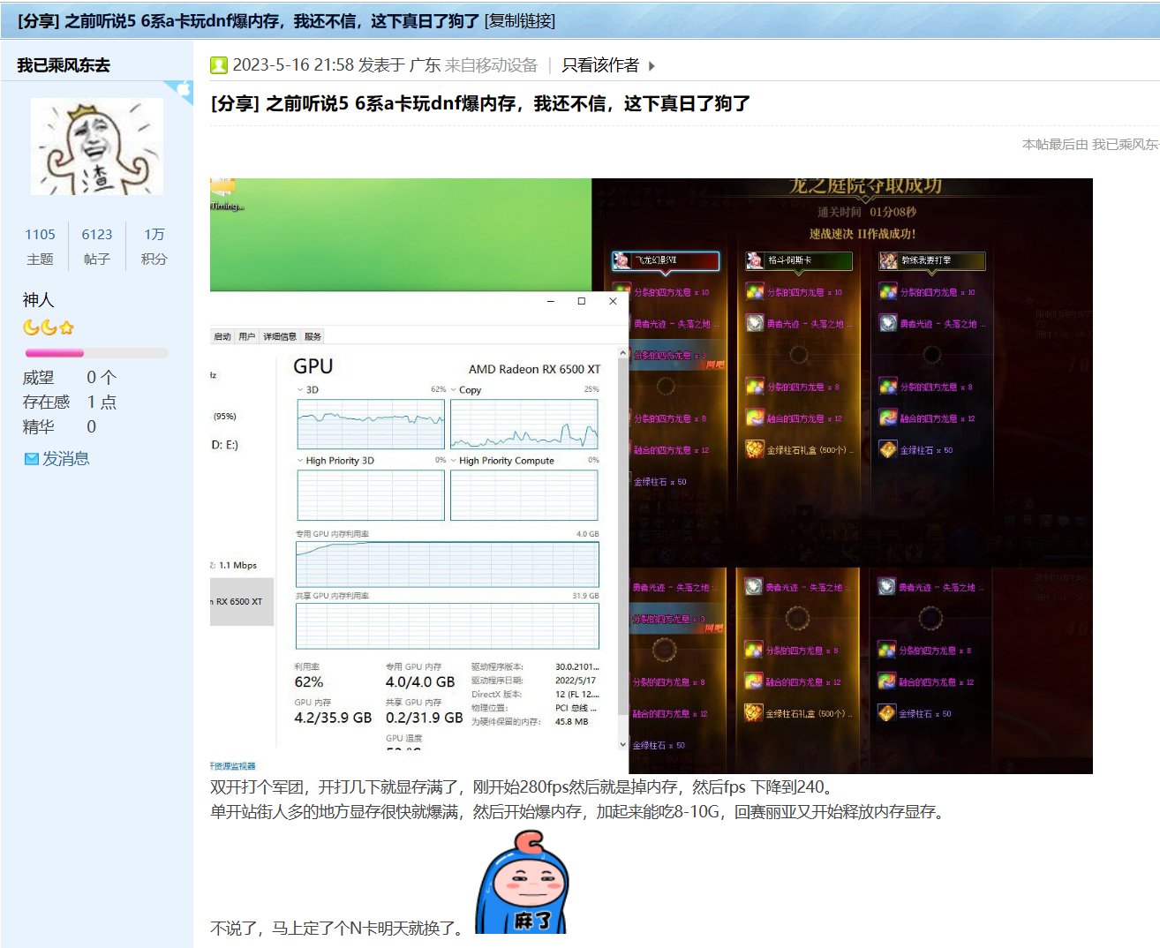Click the 资源监视器 link below Task Manager

[233, 765]
